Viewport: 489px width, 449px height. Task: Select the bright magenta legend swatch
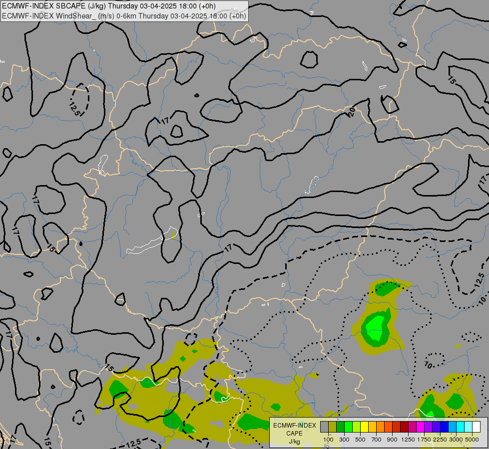click(x=420, y=427)
